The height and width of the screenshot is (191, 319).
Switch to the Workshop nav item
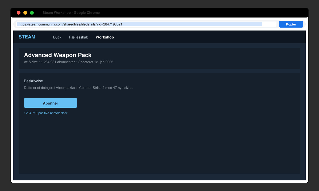(105, 37)
